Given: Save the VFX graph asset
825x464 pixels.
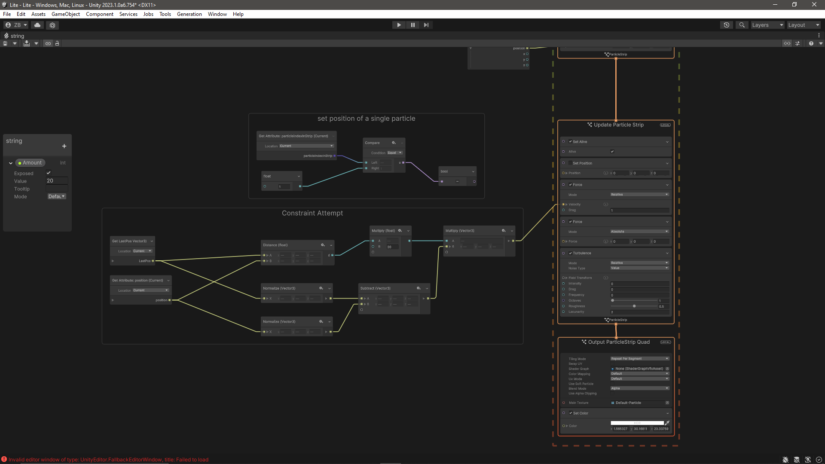Looking at the screenshot, I should pos(5,43).
